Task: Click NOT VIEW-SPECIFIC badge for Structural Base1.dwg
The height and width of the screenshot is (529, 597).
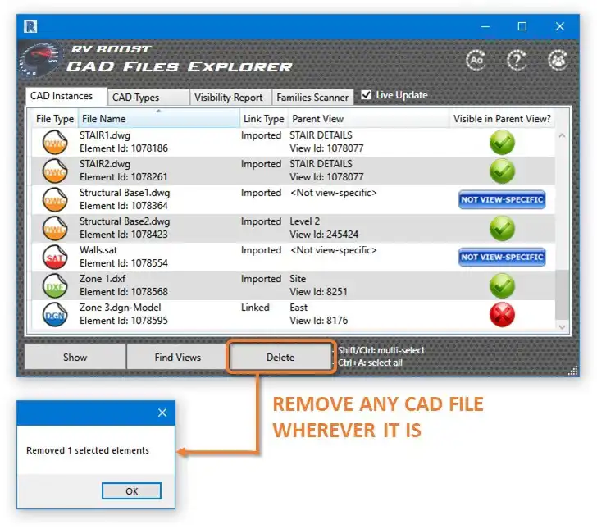Action: tap(502, 199)
